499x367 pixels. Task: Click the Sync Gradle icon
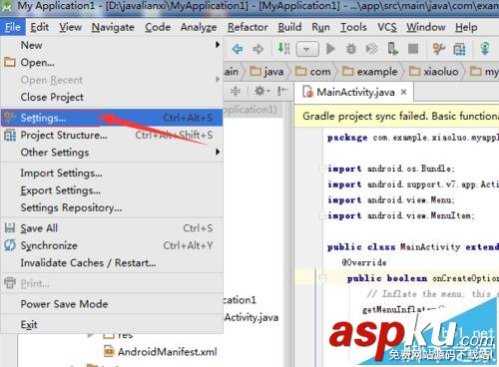pos(485,49)
